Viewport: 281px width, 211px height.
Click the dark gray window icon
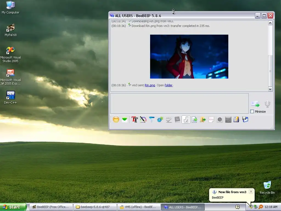click(x=228, y=120)
